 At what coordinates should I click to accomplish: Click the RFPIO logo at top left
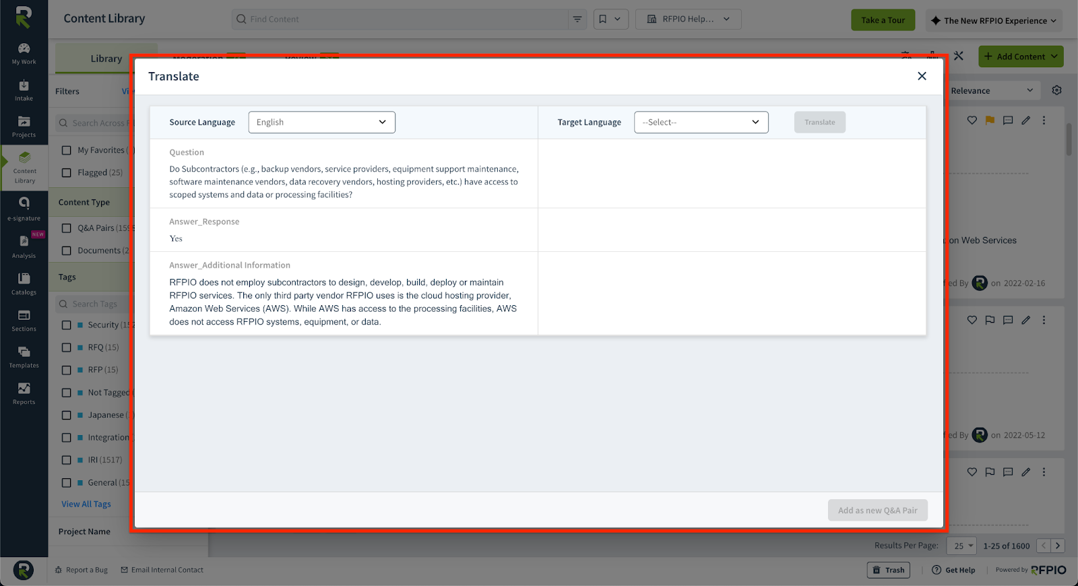tap(24, 17)
